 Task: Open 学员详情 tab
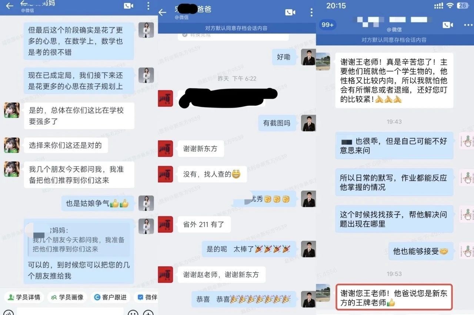(24, 297)
